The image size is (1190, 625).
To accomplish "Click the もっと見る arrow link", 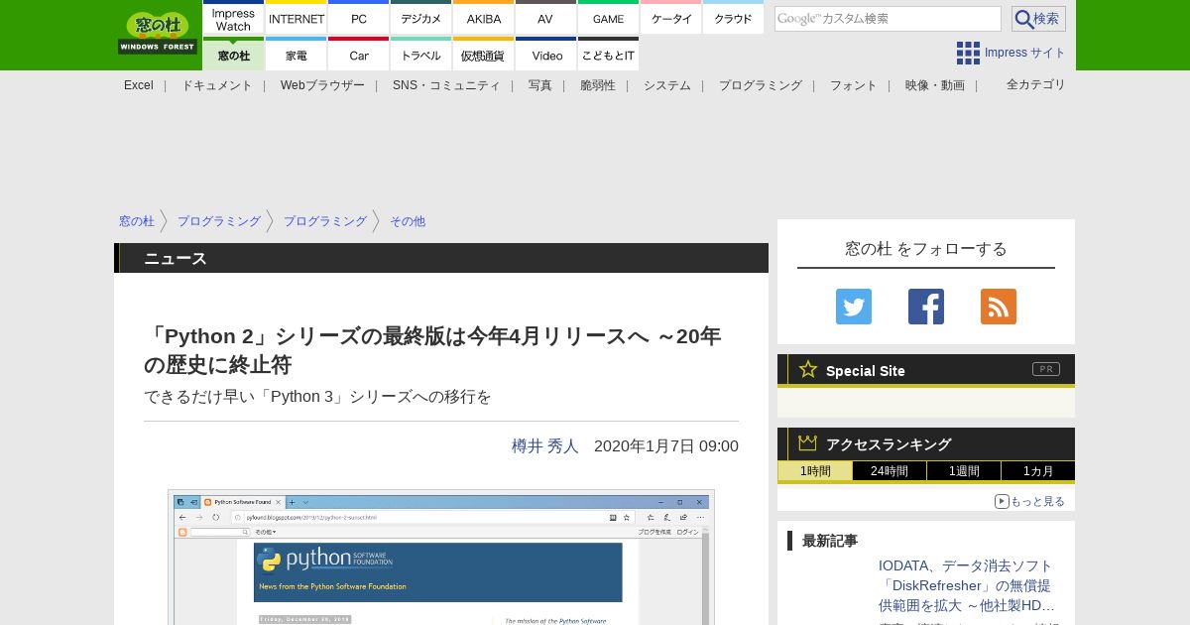I will pos(1029,501).
